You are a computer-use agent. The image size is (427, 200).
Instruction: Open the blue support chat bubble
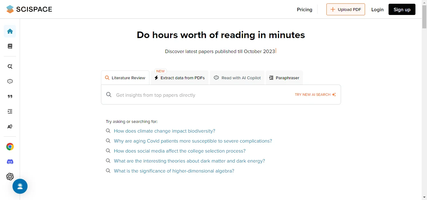click(x=20, y=186)
